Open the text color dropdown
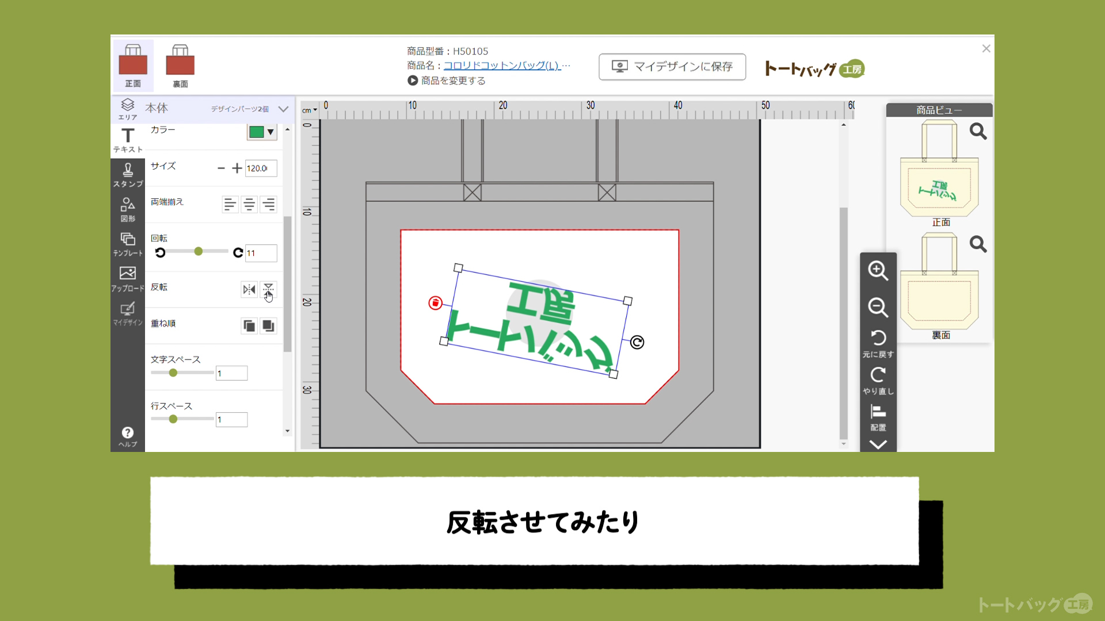This screenshot has width=1105, height=621. point(262,132)
